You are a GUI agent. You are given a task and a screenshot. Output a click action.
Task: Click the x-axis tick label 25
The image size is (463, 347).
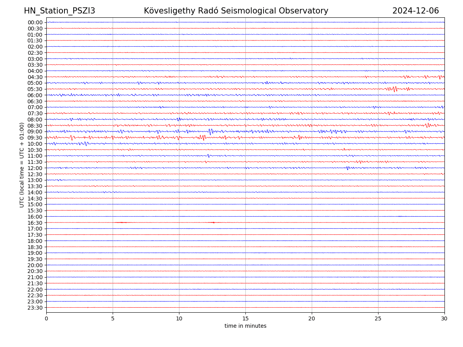pos(378,318)
